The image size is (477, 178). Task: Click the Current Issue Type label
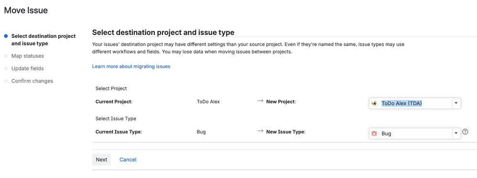pos(119,132)
